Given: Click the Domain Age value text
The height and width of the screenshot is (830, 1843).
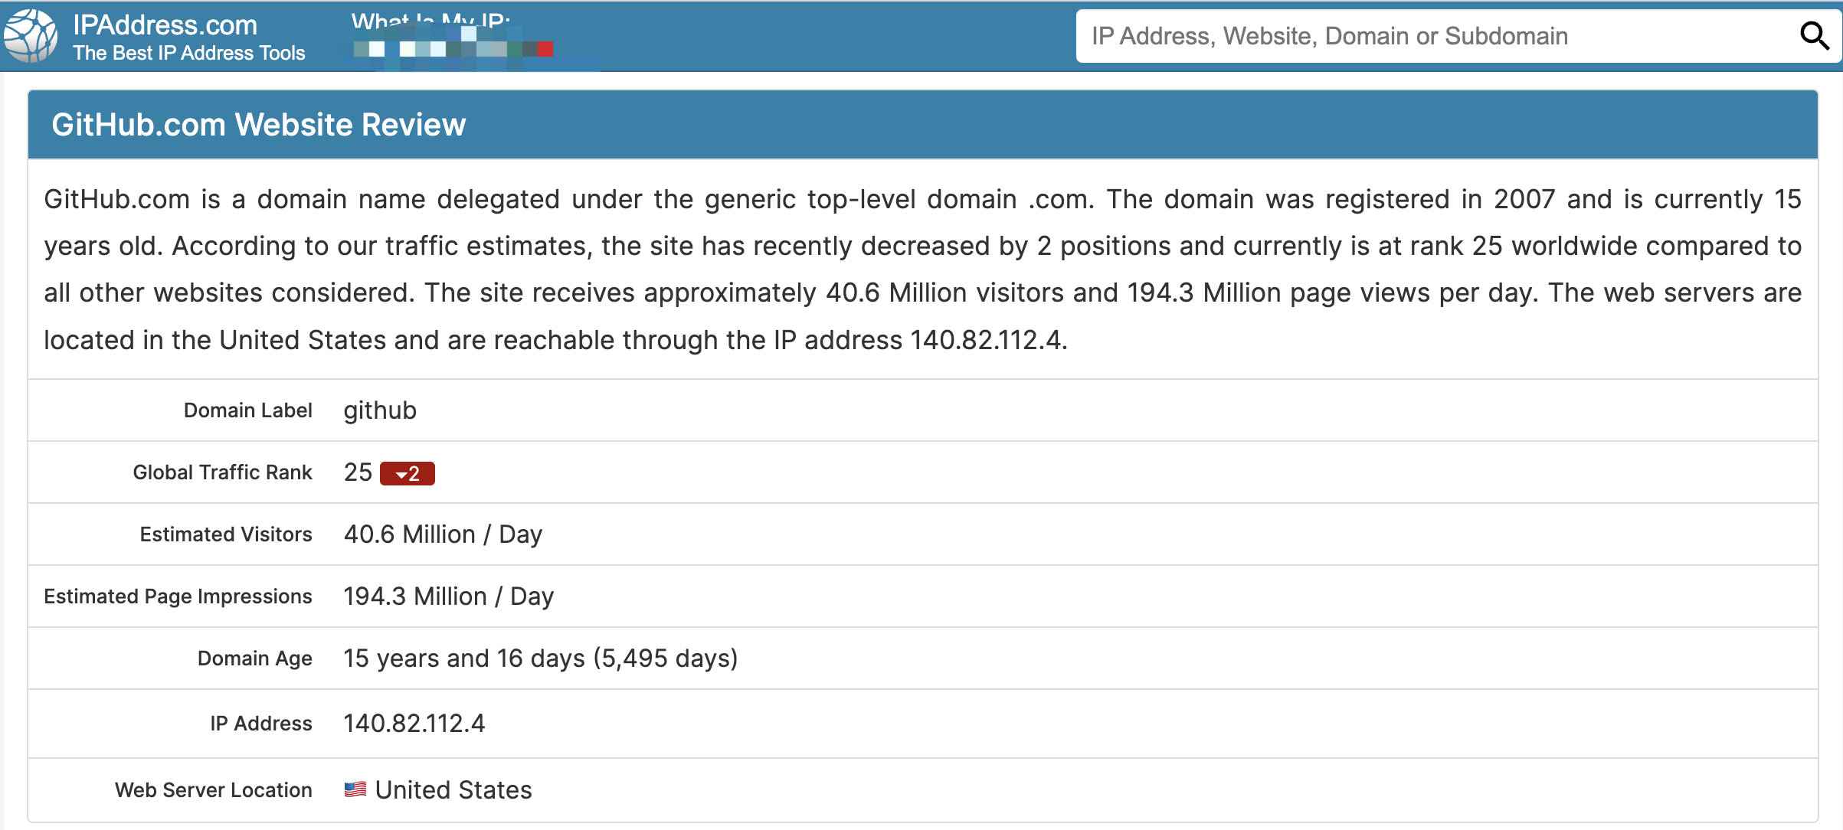Looking at the screenshot, I should tap(540, 658).
